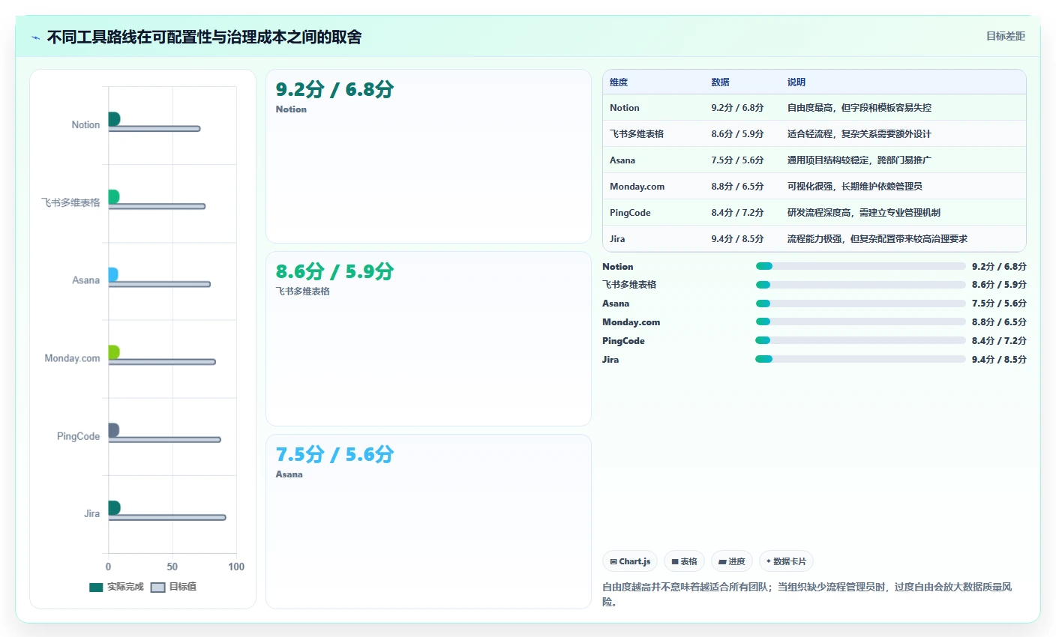Select the dark green Jira actual bar in chart
The image size is (1056, 637).
click(114, 508)
